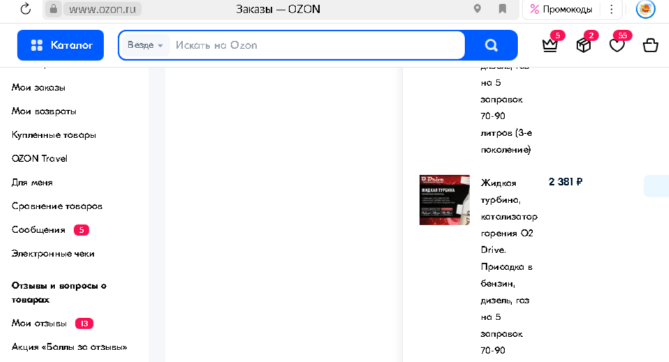This screenshot has width=669, height=362.
Task: Open the crown icon with badge 5
Action: 550,45
